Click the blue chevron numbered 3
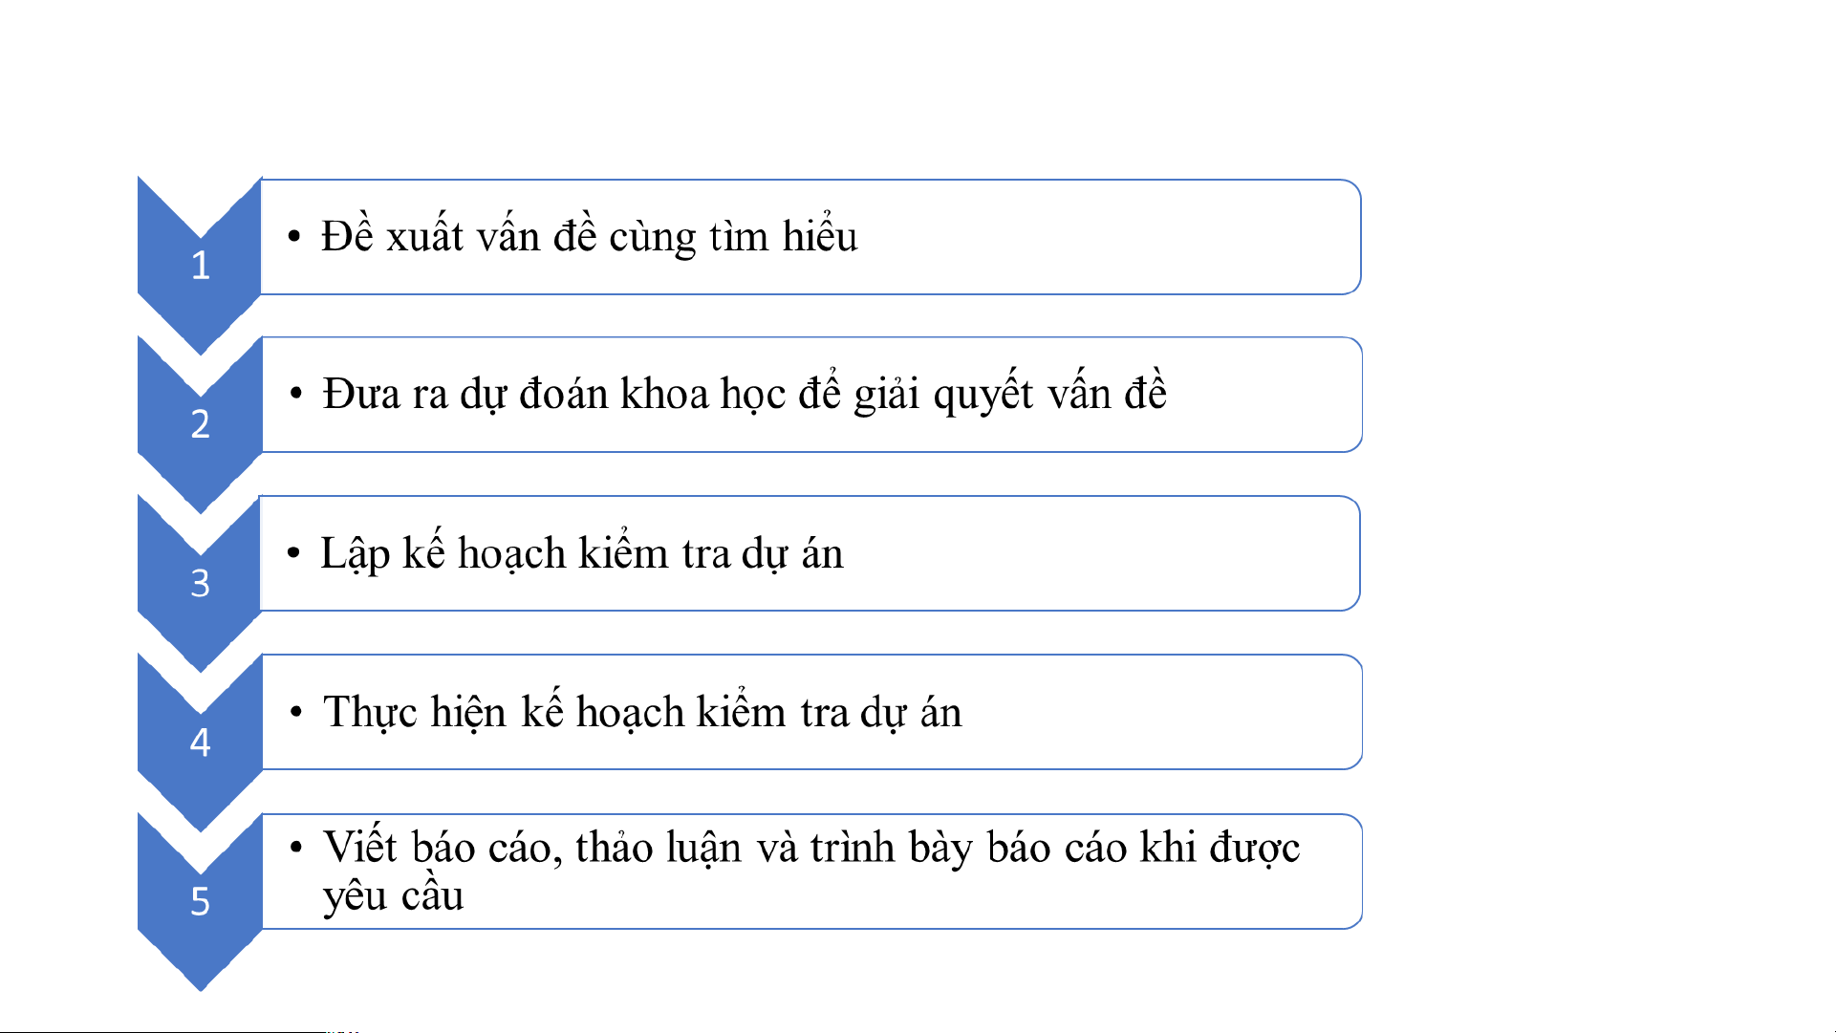The width and height of the screenshot is (1836, 1033). click(x=200, y=583)
